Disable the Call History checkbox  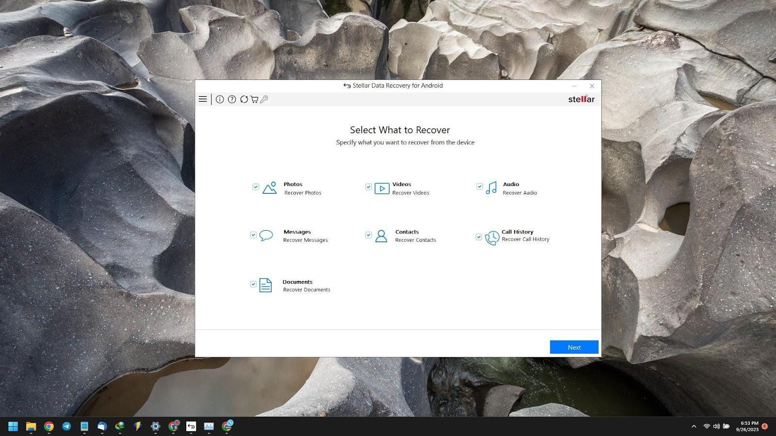(x=479, y=237)
